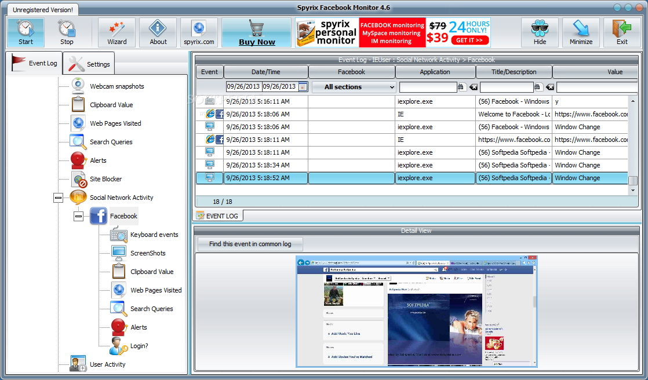The width and height of the screenshot is (648, 380).
Task: Select Social Network Activity node
Action: pos(122,198)
